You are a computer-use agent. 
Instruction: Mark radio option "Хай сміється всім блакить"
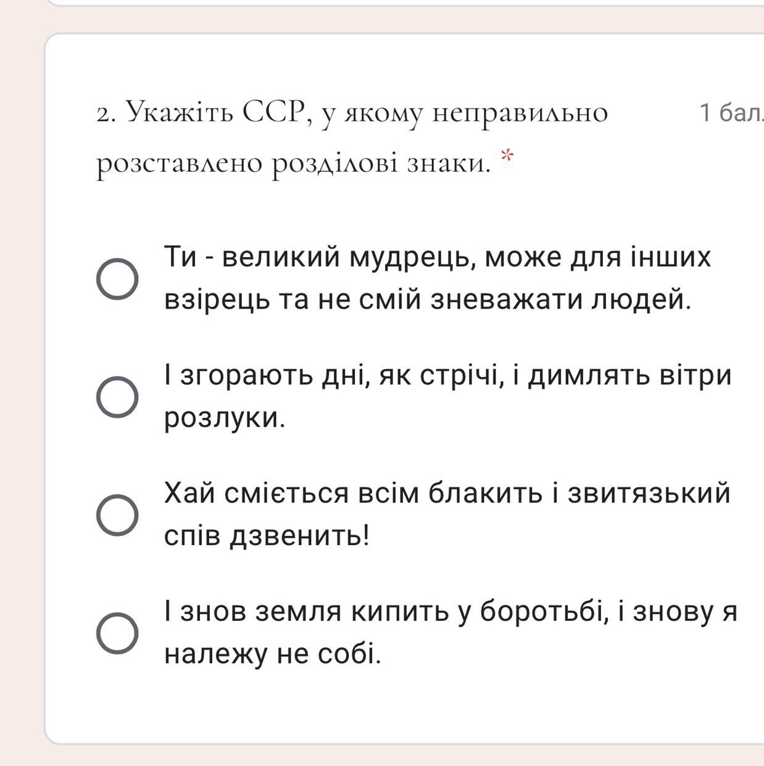tap(117, 515)
